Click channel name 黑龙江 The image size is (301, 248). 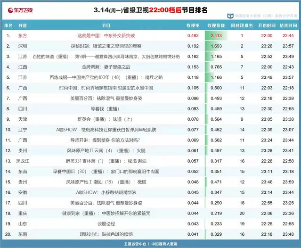[23, 161]
